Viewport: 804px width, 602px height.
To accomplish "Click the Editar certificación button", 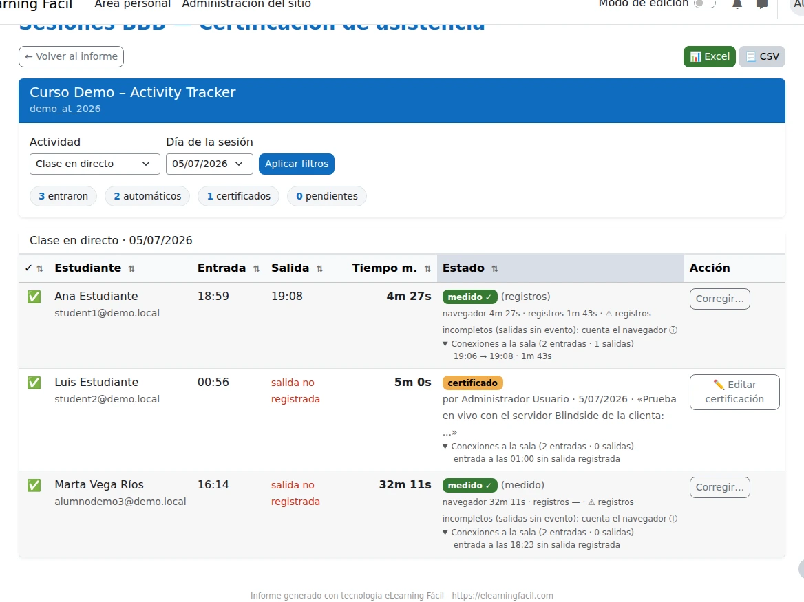I will pyautogui.click(x=734, y=392).
